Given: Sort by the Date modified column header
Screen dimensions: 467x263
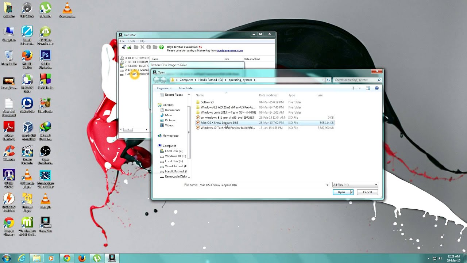Looking at the screenshot, I should (x=268, y=95).
